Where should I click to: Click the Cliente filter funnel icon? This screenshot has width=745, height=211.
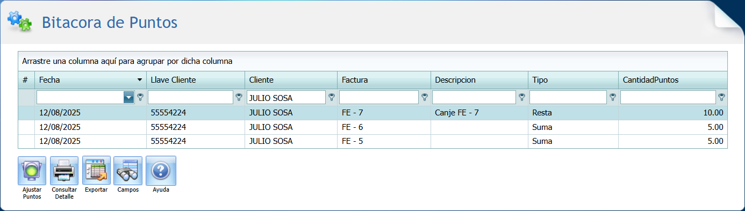pyautogui.click(x=332, y=97)
